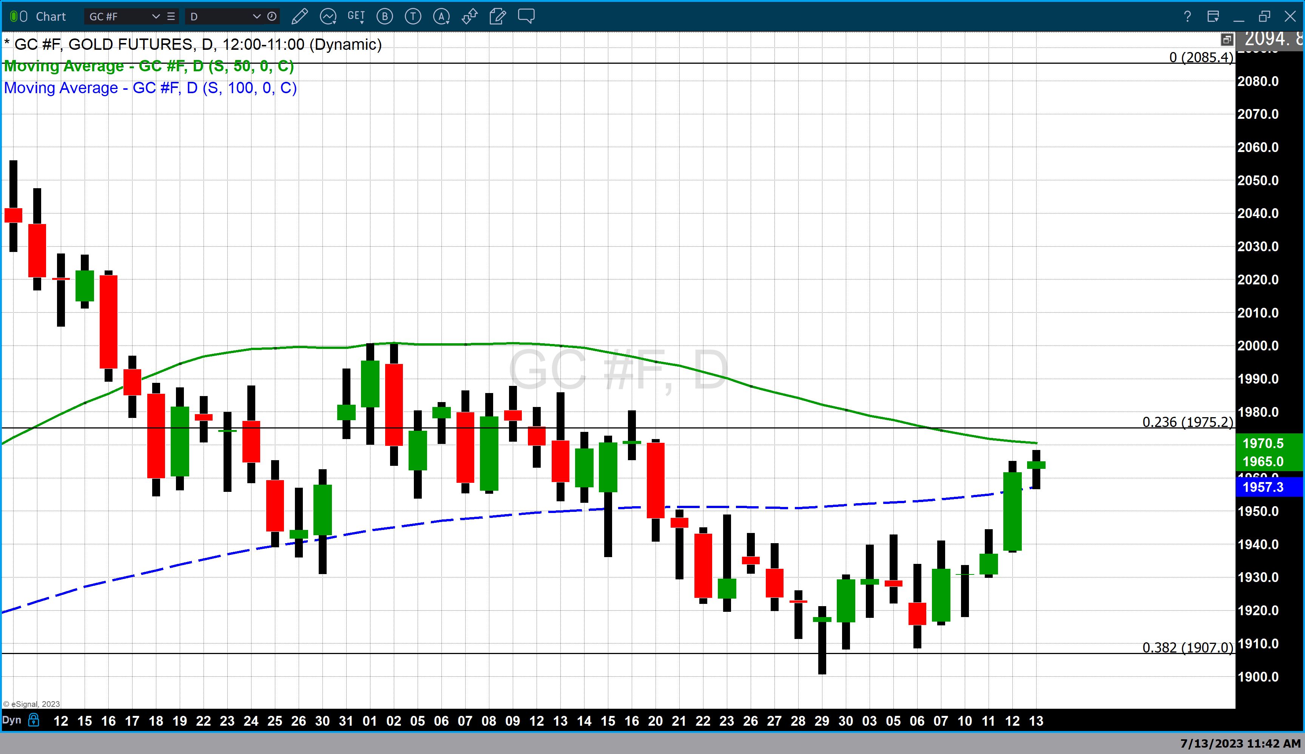The height and width of the screenshot is (754, 1305).
Task: Toggle the gray link indicator
Action: (23, 15)
